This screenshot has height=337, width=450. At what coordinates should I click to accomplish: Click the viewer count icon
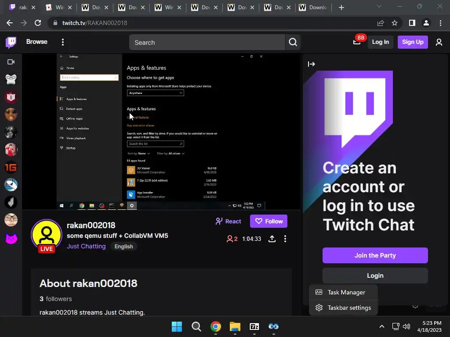[229, 239]
